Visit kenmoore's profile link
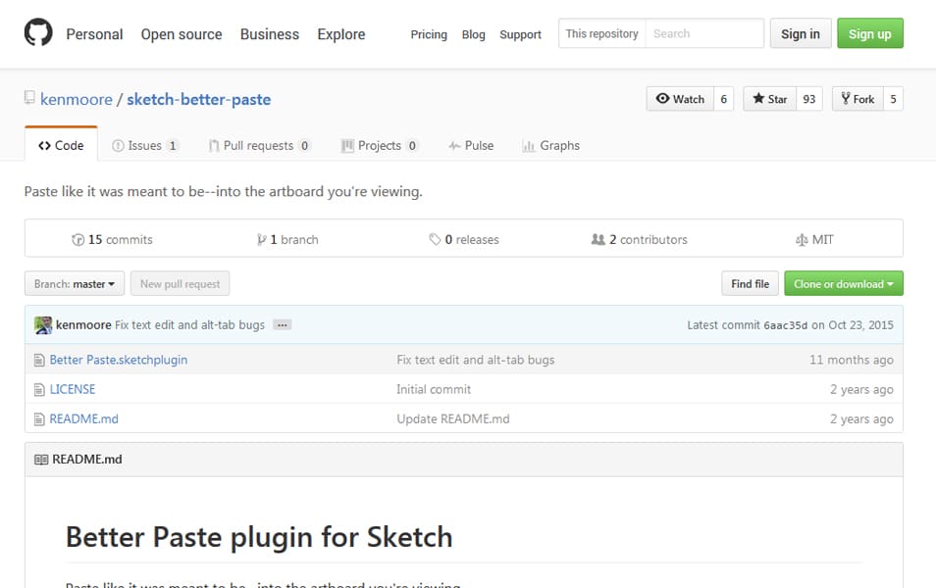This screenshot has height=588, width=936. (x=76, y=99)
